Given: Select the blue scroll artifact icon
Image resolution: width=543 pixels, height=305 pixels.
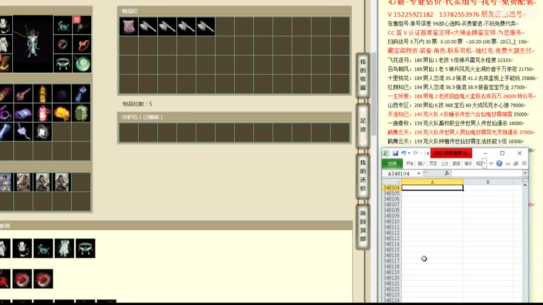Looking at the screenshot, I should (x=23, y=113).
